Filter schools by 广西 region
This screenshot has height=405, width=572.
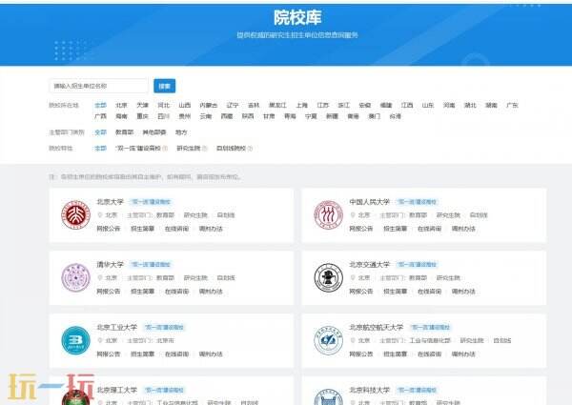click(100, 116)
